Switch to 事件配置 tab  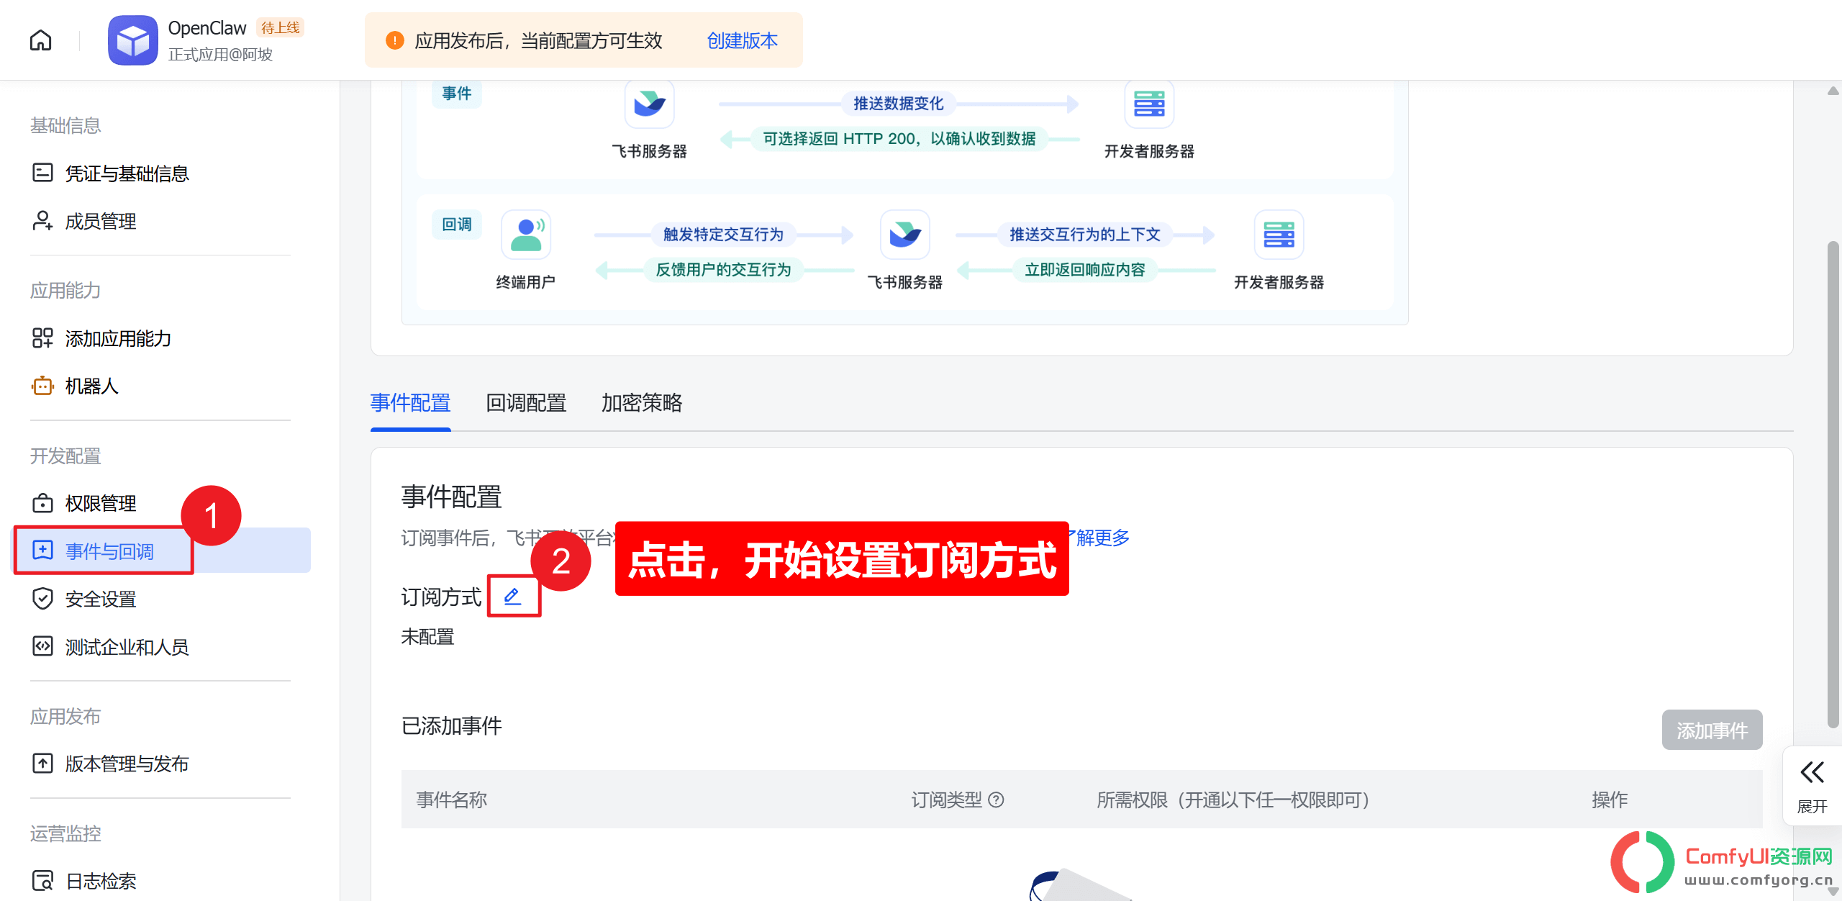(x=410, y=402)
